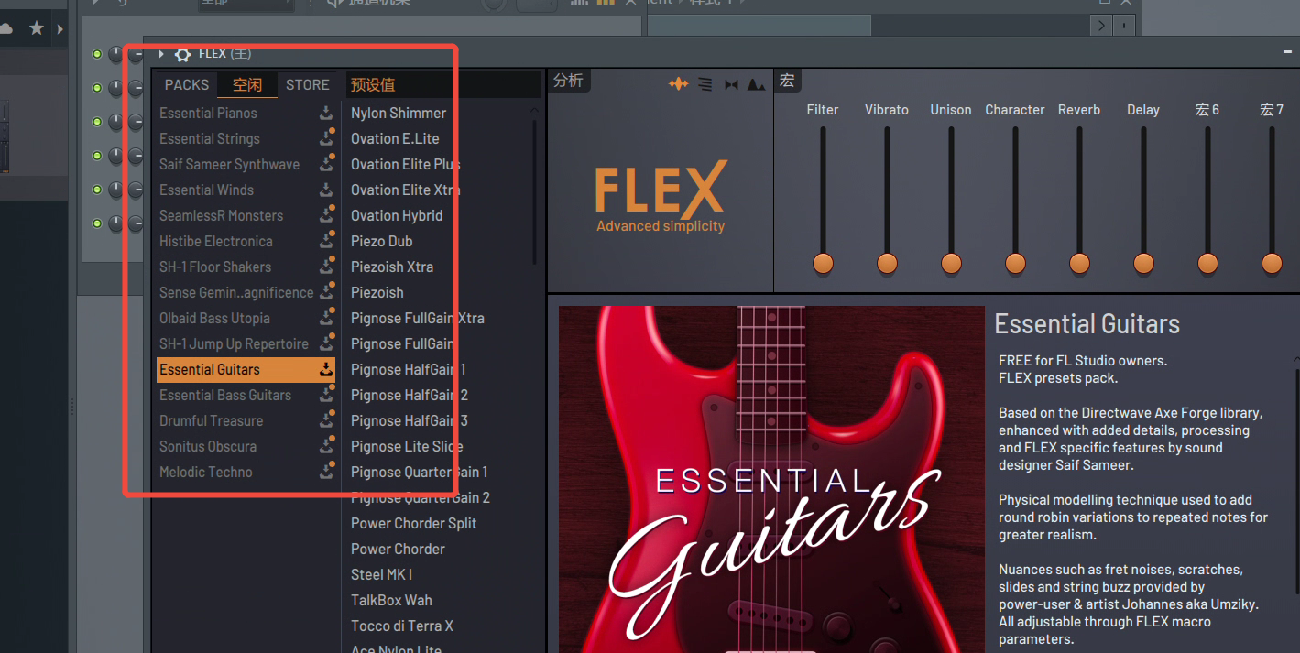Select the TalkBox Wah preset
Screen dimensions: 1300x653
click(391, 601)
